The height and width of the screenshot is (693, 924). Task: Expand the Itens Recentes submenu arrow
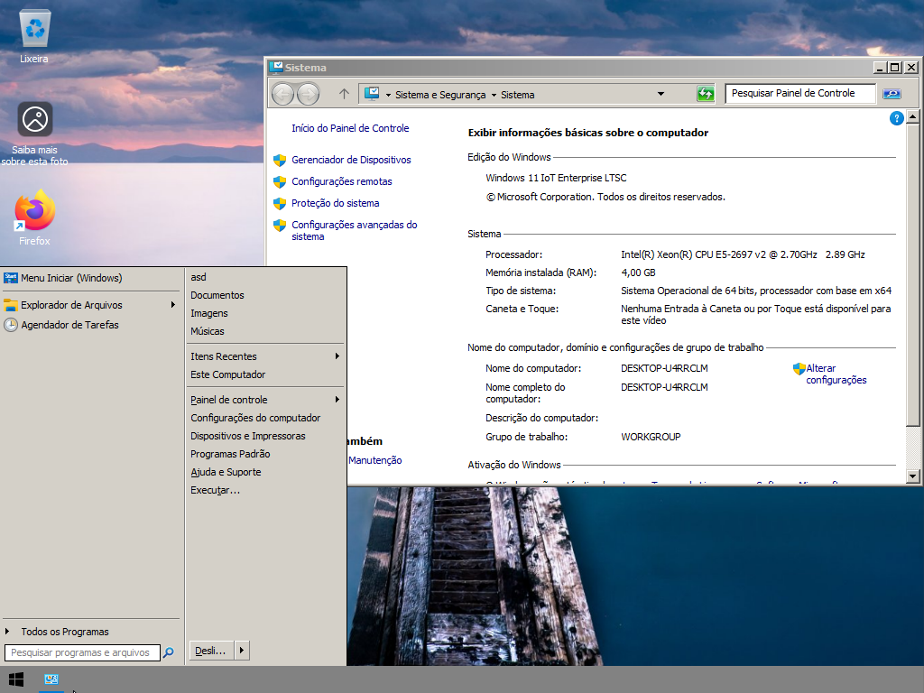(x=337, y=356)
